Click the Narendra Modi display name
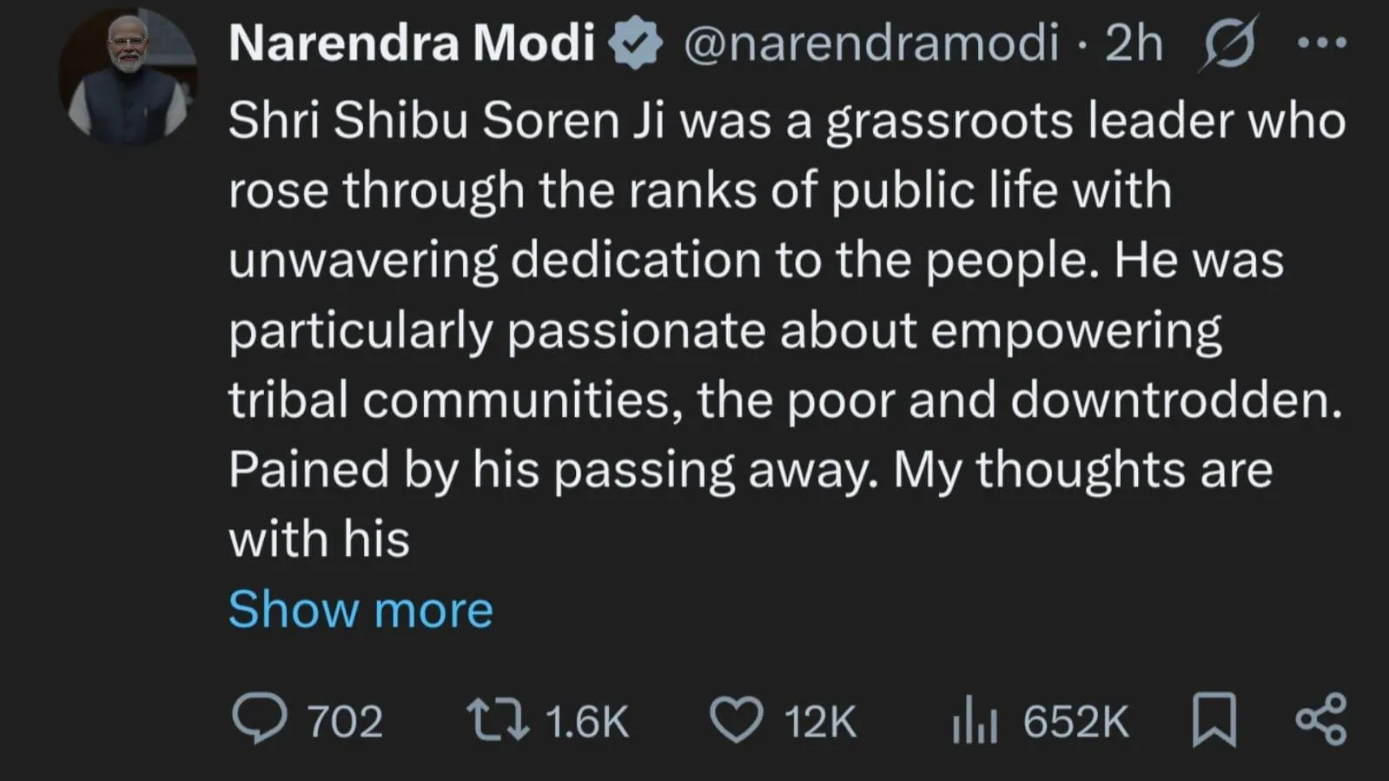1389x781 pixels. [412, 42]
